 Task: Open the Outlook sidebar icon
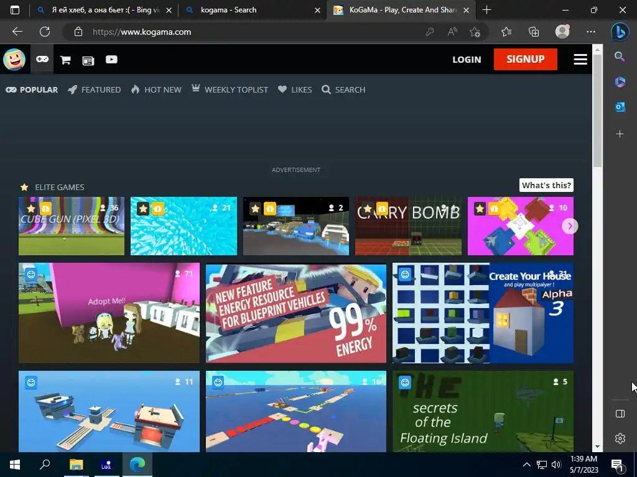[620, 107]
